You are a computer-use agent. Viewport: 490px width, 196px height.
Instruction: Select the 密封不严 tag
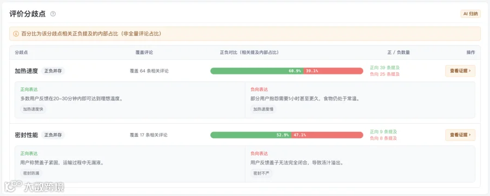click(261, 173)
